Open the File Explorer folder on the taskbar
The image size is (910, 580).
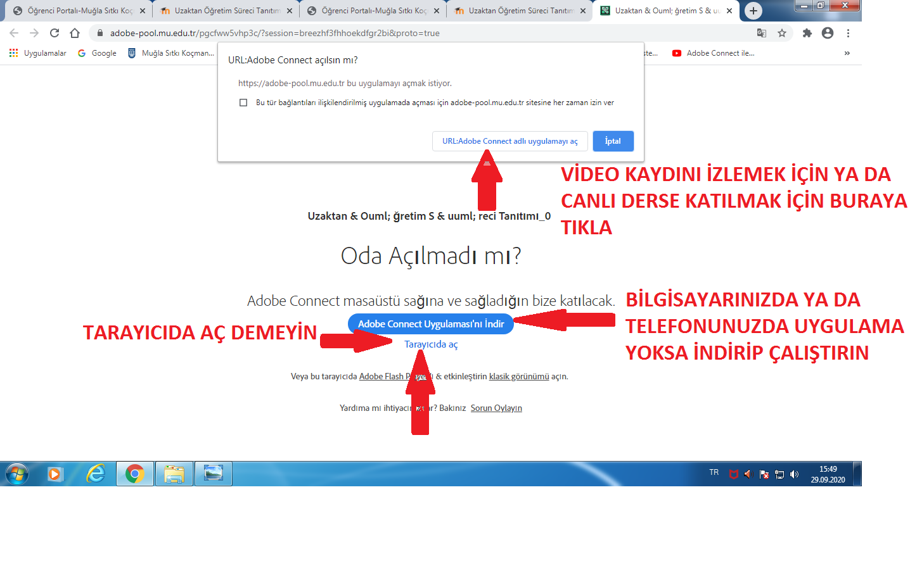pos(174,474)
